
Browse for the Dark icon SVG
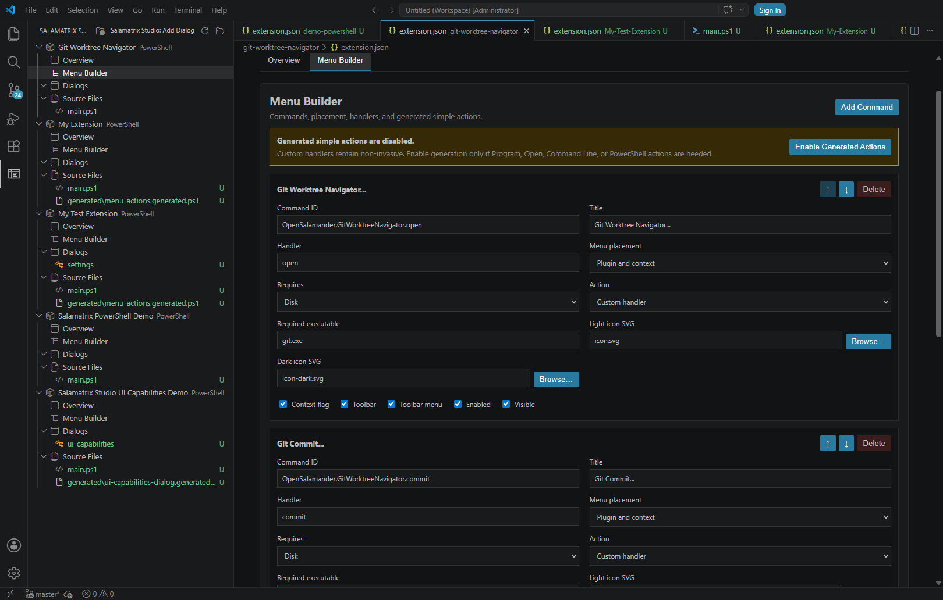click(556, 380)
